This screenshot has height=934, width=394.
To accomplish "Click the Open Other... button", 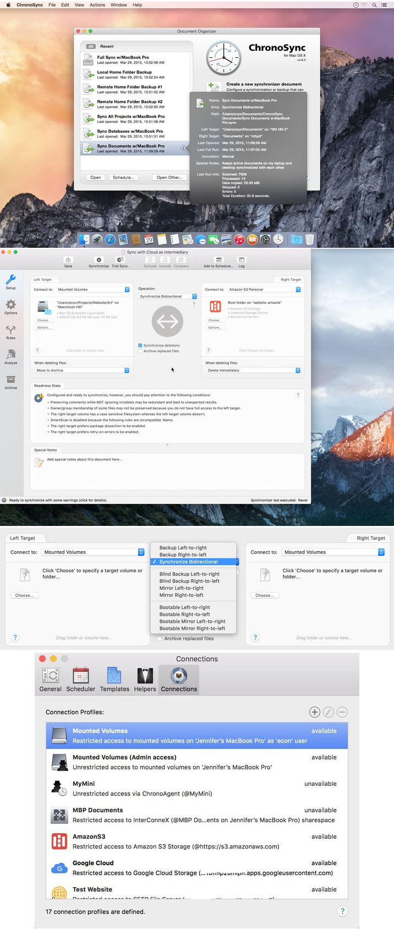I will pyautogui.click(x=169, y=177).
